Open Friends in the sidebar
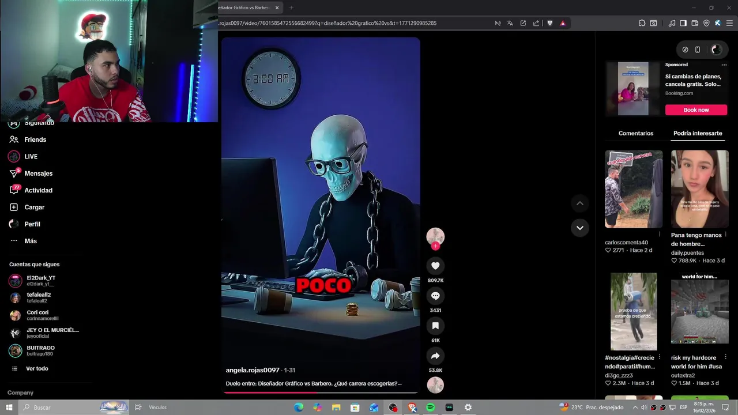 pos(35,139)
